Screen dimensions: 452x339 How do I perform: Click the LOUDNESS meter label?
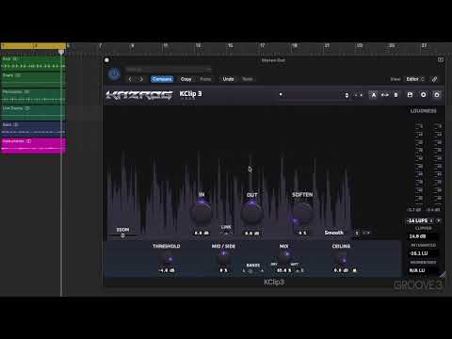(423, 111)
